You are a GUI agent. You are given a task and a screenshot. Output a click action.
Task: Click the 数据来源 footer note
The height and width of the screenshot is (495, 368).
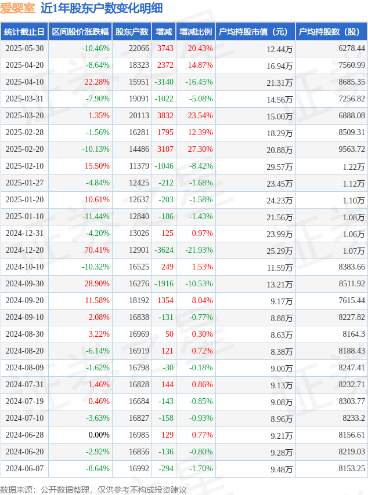(93, 490)
